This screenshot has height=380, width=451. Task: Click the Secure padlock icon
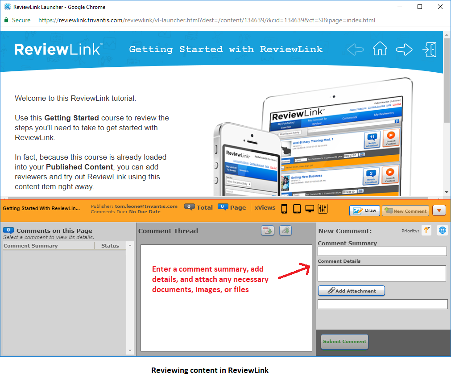click(6, 20)
